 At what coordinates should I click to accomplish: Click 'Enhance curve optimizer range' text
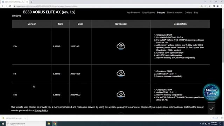(170, 52)
